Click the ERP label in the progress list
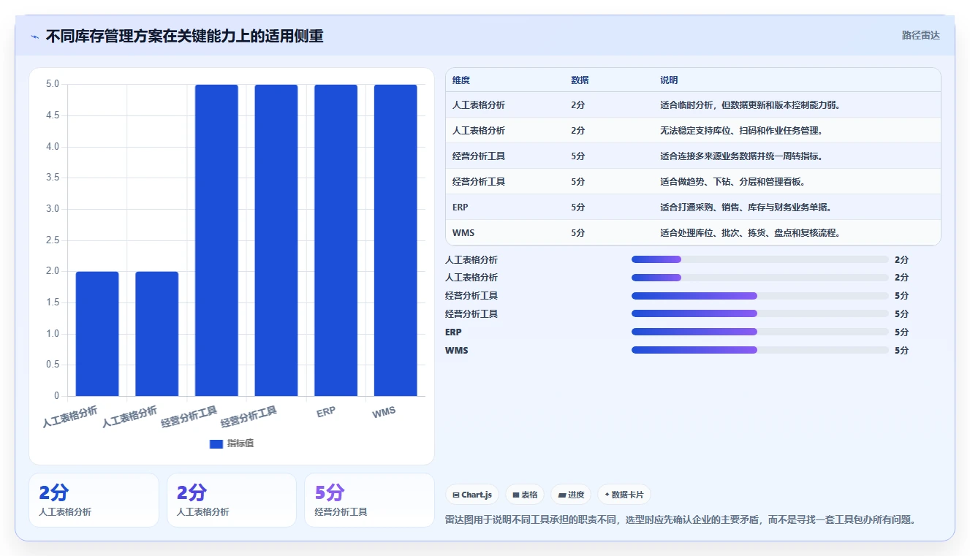 pyautogui.click(x=453, y=332)
